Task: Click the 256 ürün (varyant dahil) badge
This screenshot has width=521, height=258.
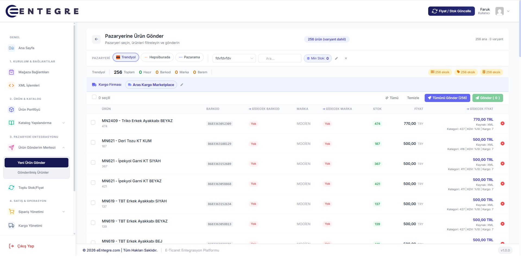Action: coord(327,39)
